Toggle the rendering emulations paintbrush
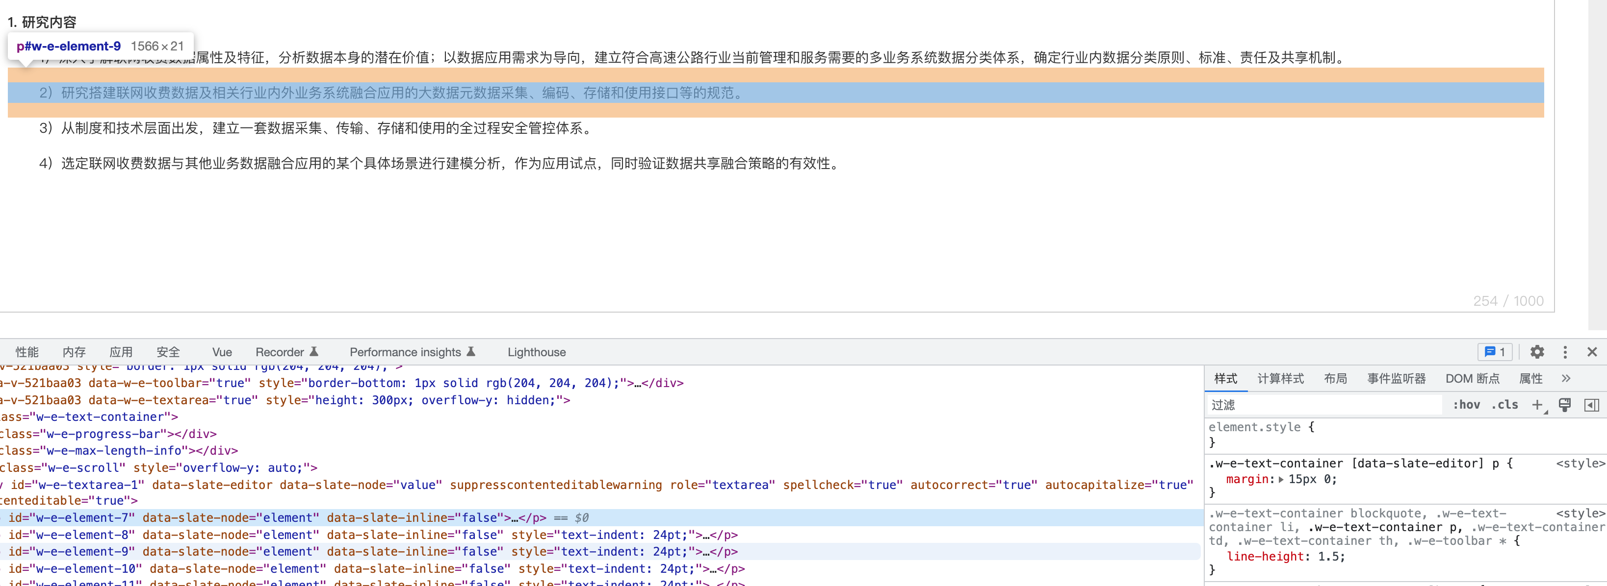Screen dimensions: 1607x586 click(1566, 405)
